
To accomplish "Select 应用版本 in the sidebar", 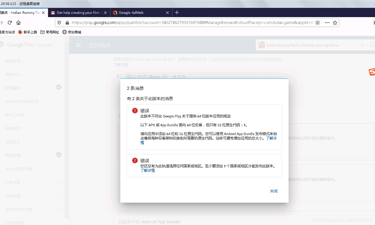I will pyautogui.click(x=13, y=88).
